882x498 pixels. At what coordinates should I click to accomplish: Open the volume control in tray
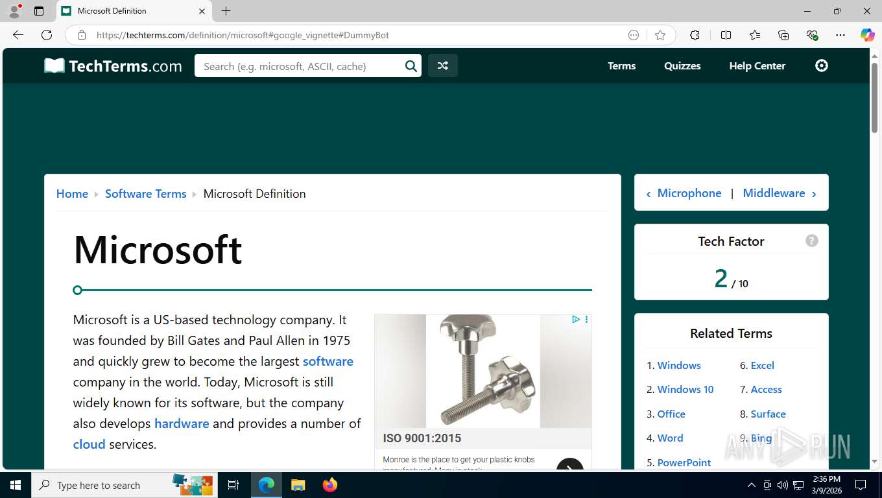click(782, 485)
